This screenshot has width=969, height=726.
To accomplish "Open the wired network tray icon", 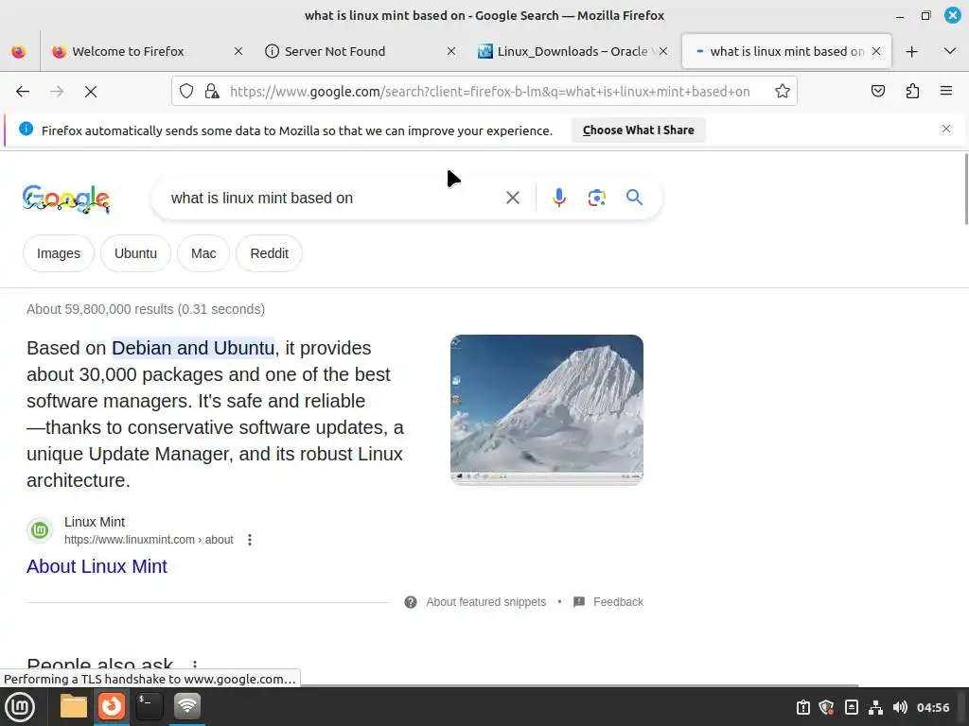I will tap(875, 707).
